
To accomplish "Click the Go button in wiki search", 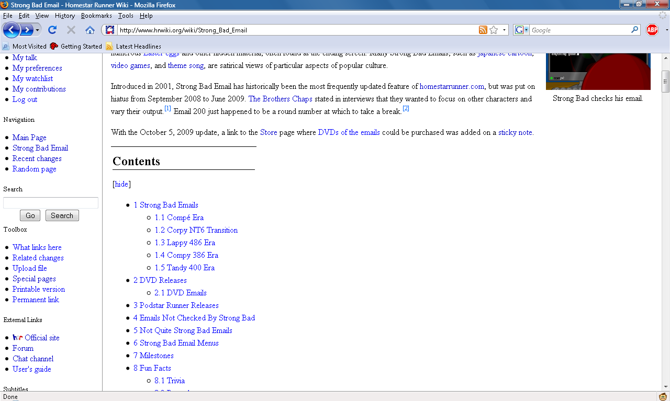I will coord(30,215).
